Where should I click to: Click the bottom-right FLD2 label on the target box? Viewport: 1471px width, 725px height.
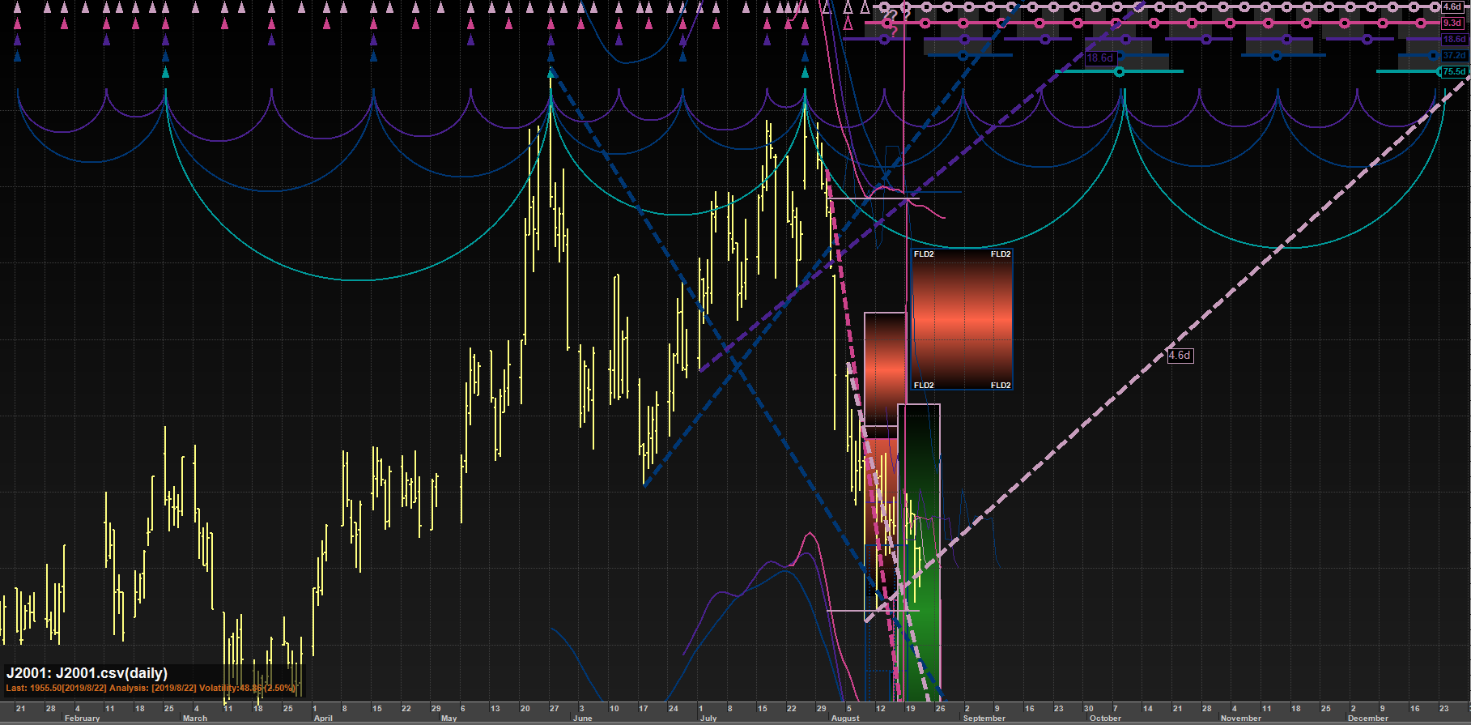coord(1001,386)
